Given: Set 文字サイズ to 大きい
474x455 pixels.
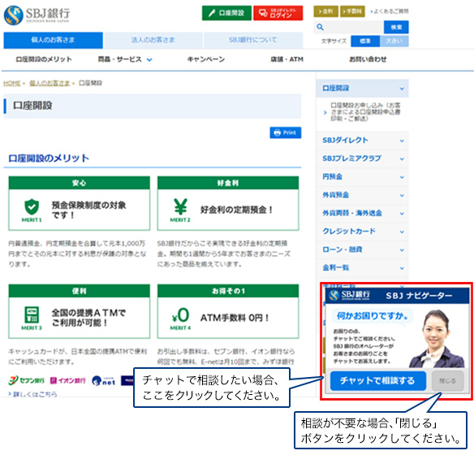Looking at the screenshot, I should pyautogui.click(x=394, y=41).
